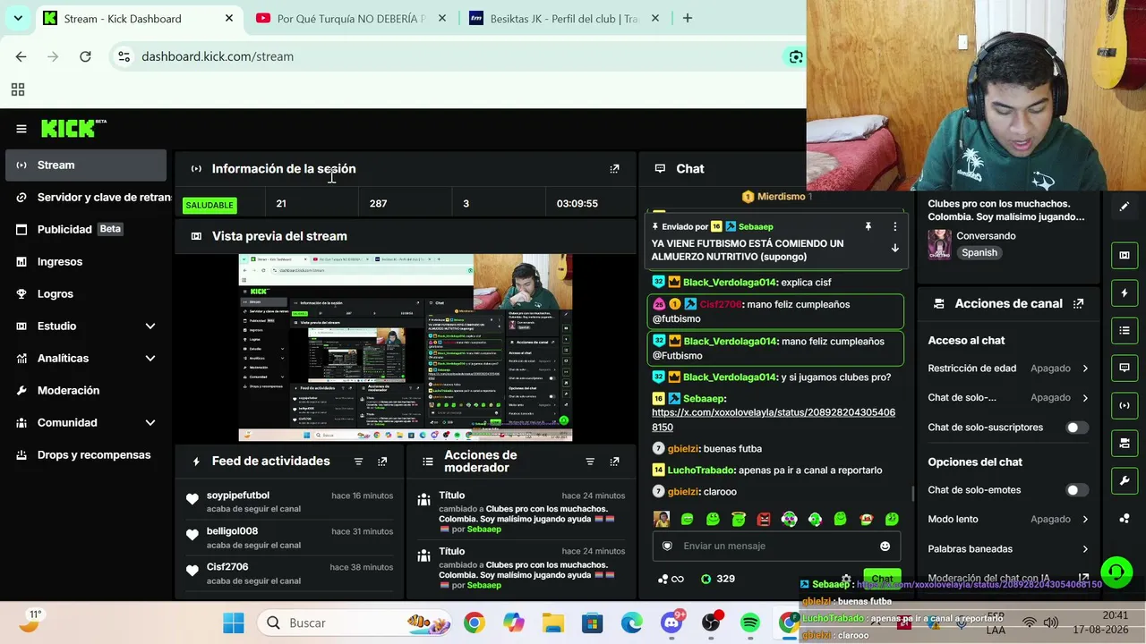Click the Spanish language tag
This screenshot has width=1146, height=644.
pos(979,253)
